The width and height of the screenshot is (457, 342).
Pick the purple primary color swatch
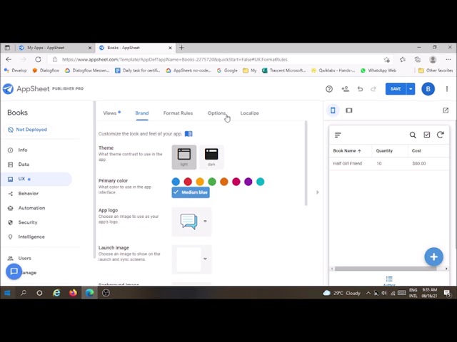[248, 182]
